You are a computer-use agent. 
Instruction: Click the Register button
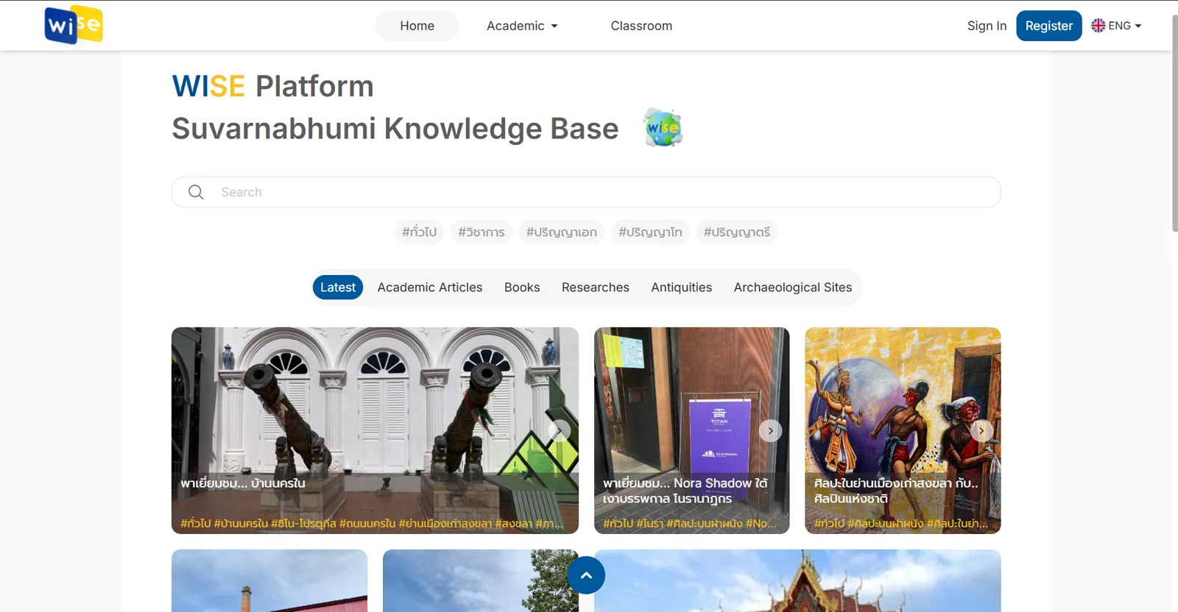pos(1049,26)
